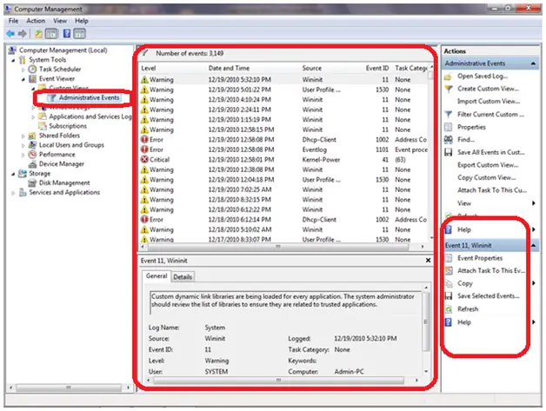Sort events by the Event ID column header
The image size is (546, 411).
[x=377, y=68]
